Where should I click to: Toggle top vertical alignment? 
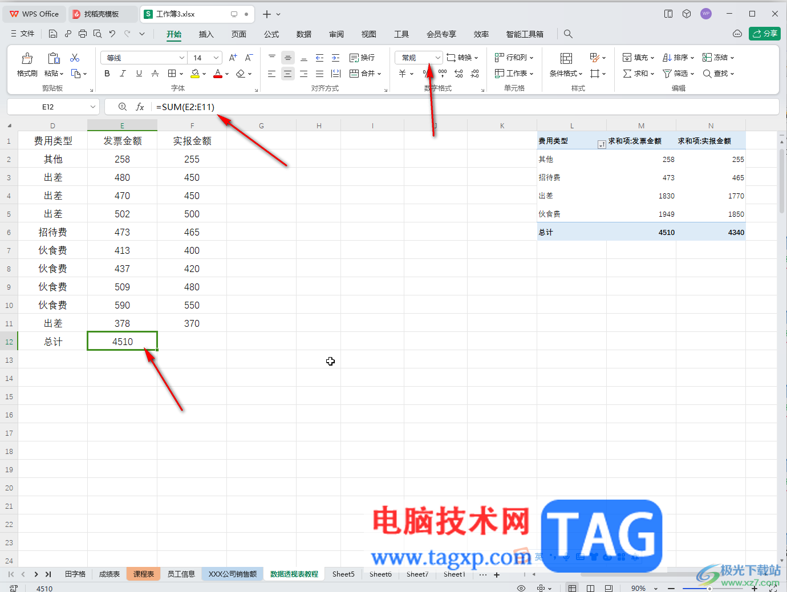pyautogui.click(x=271, y=58)
